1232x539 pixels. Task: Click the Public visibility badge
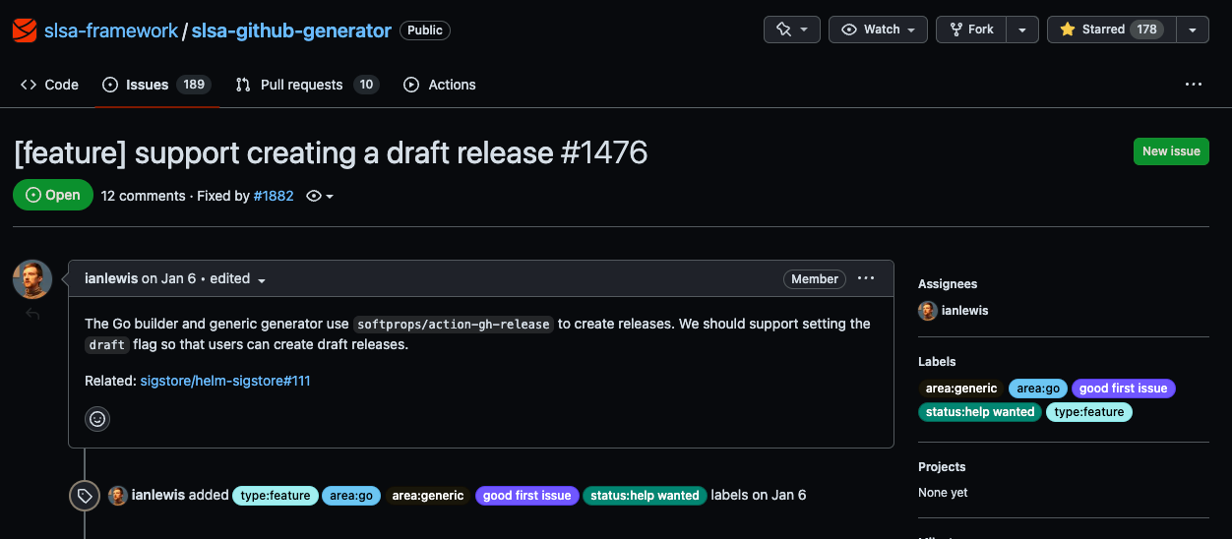[x=425, y=30]
